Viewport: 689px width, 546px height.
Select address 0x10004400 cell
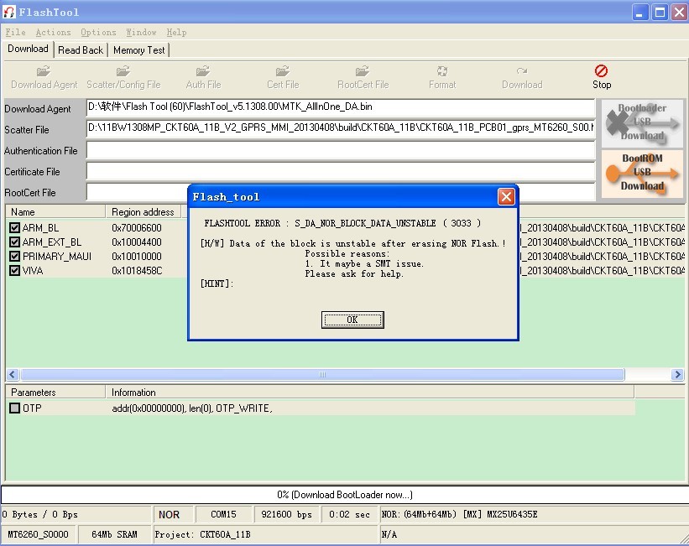137,242
